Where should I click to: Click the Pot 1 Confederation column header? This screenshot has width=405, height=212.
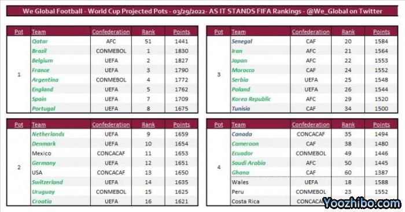click(111, 32)
